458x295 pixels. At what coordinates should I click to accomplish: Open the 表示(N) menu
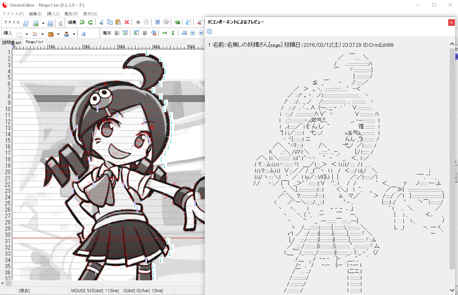coord(90,14)
